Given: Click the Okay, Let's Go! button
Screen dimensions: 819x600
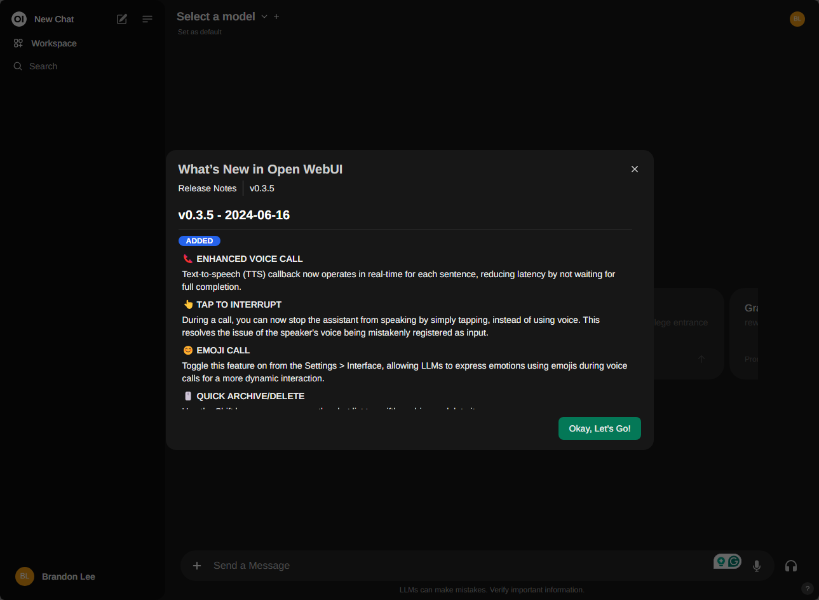Looking at the screenshot, I should point(600,428).
